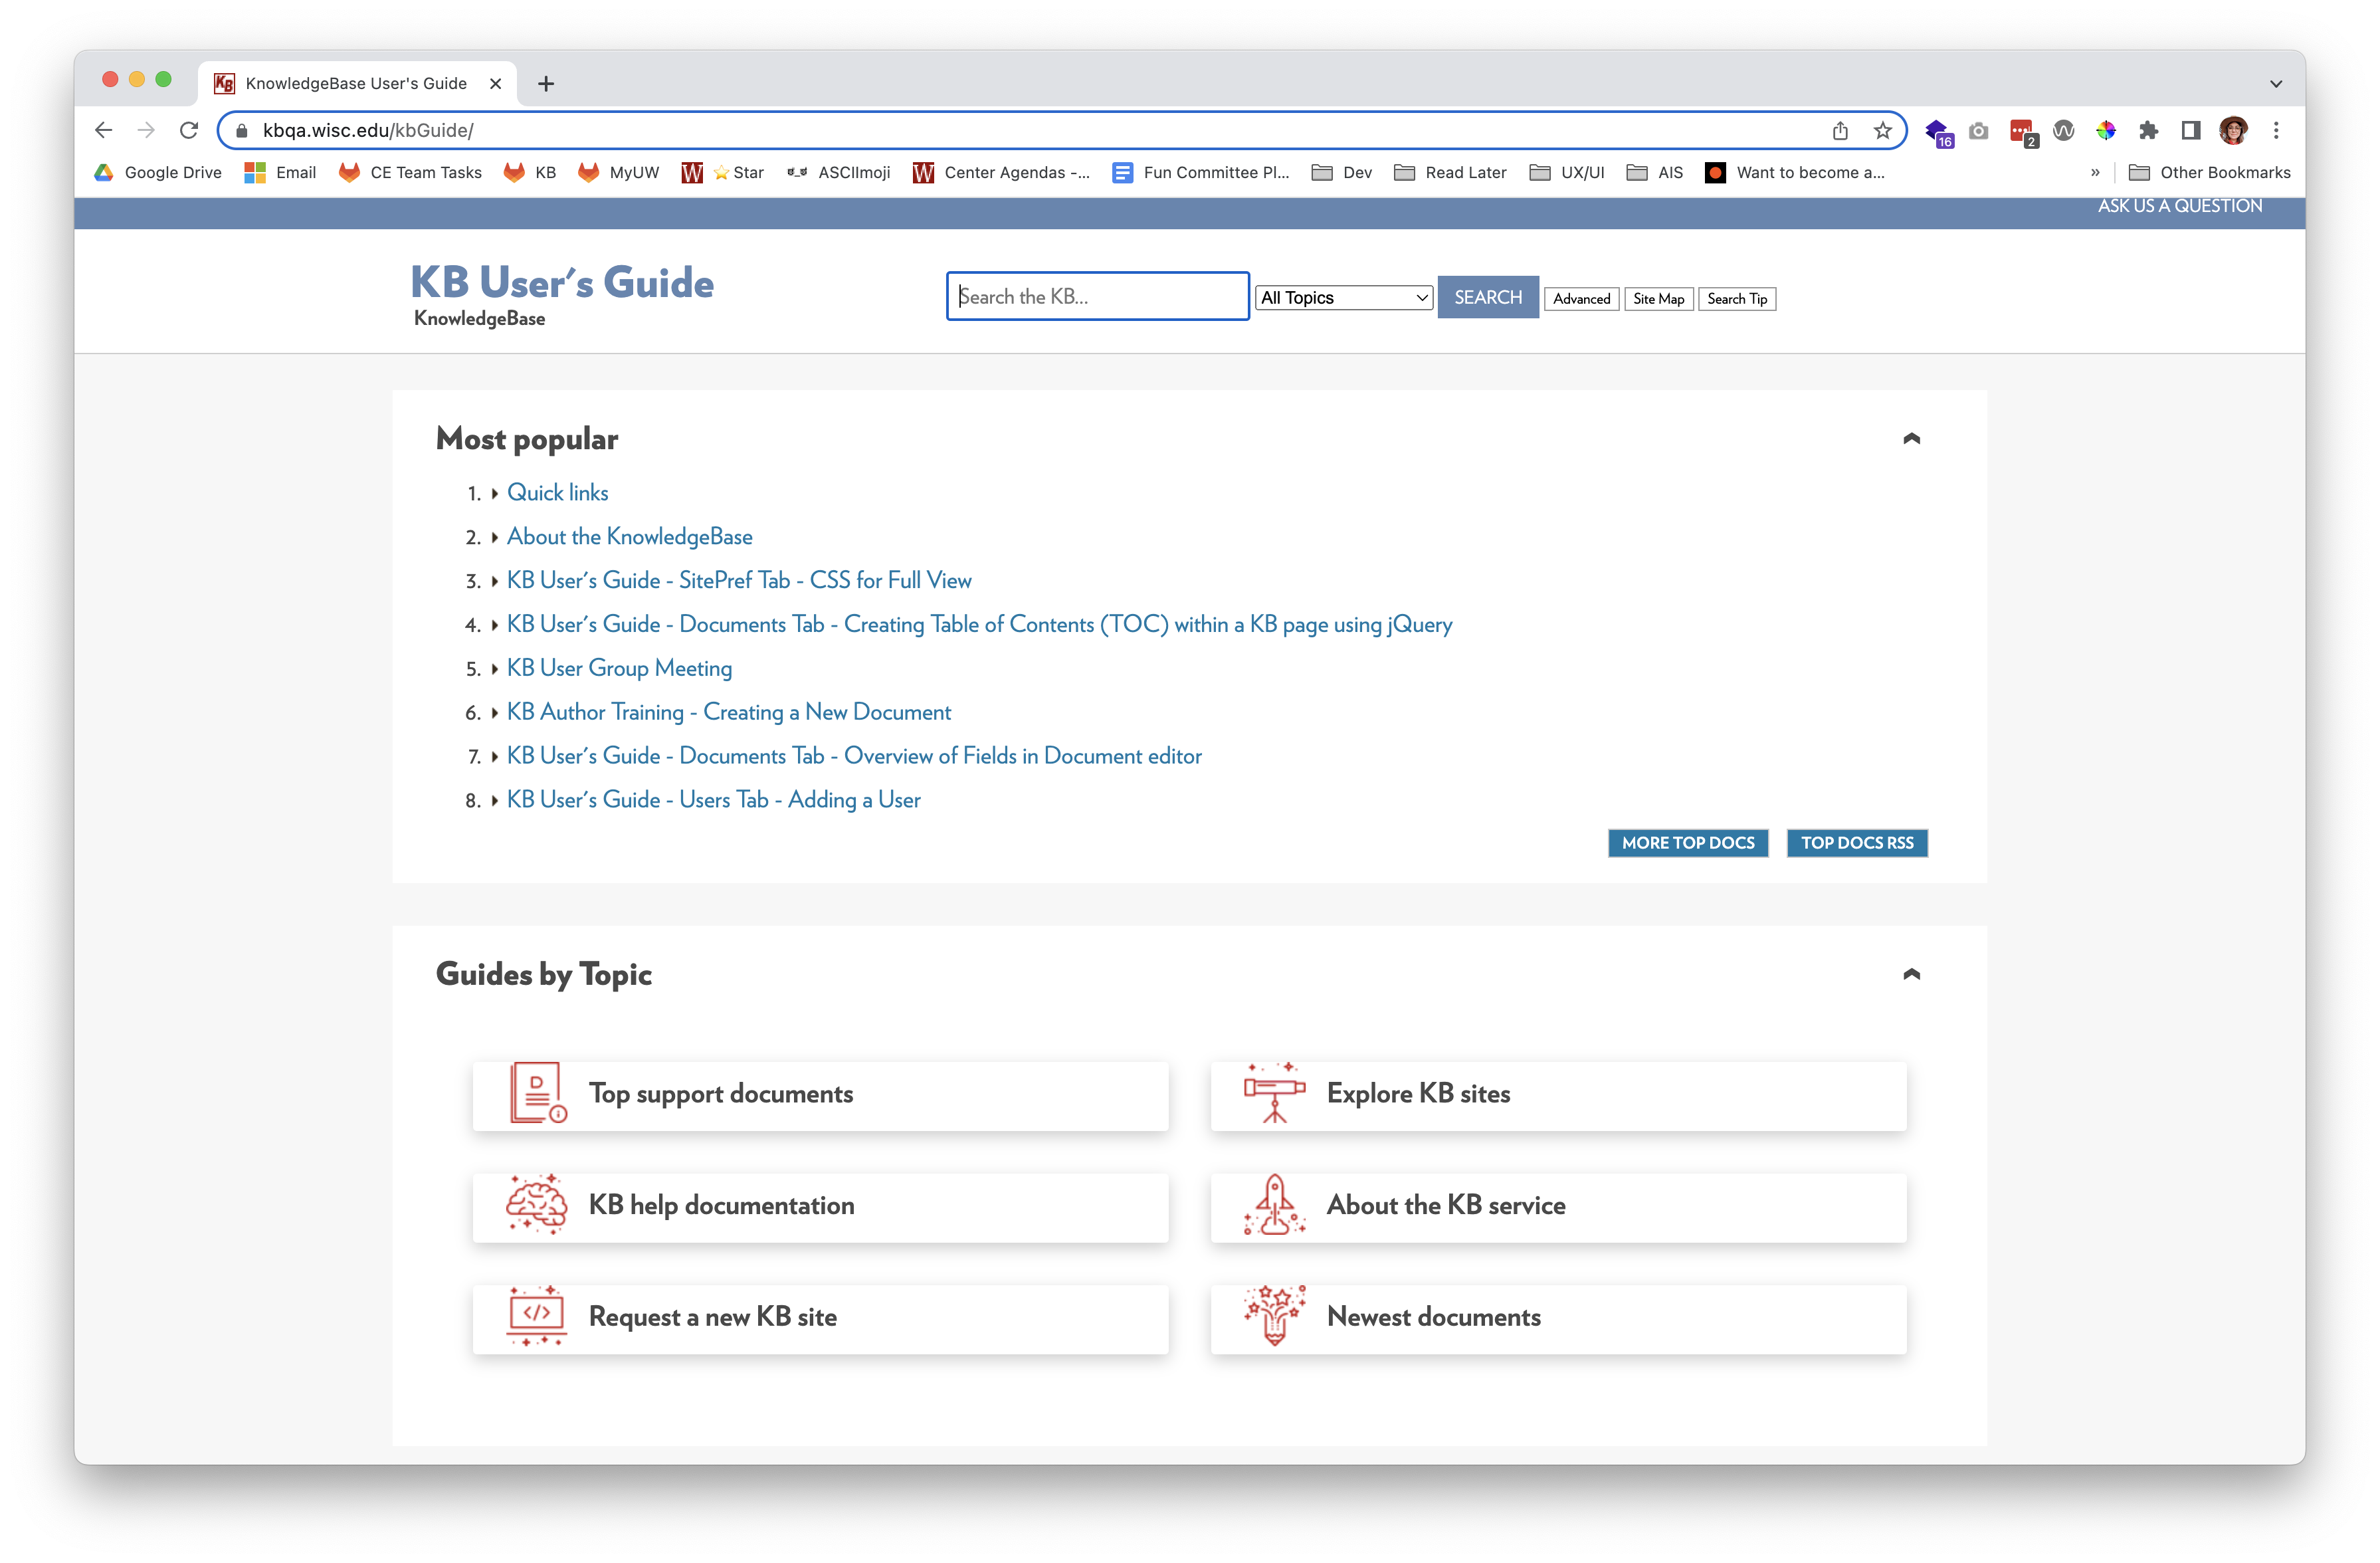Collapse the Guides by Topic section
The width and height of the screenshot is (2380, 1563).
pyautogui.click(x=1911, y=974)
